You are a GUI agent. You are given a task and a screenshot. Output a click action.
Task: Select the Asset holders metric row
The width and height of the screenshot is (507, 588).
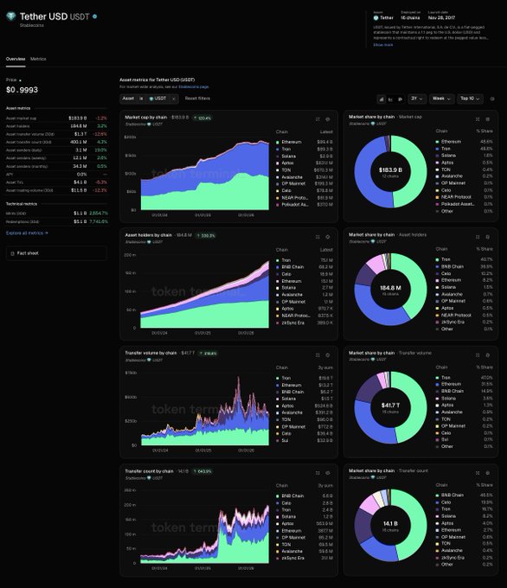(56, 126)
